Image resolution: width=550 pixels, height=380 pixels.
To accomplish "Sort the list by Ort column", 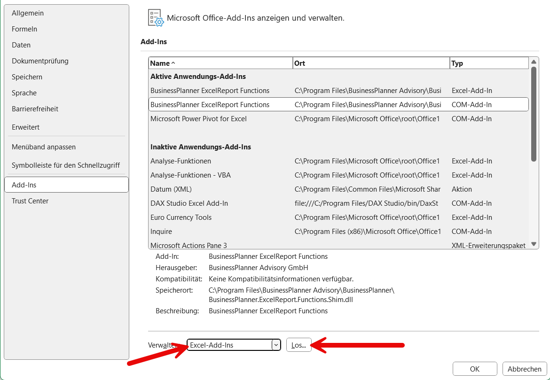I will pyautogui.click(x=370, y=63).
